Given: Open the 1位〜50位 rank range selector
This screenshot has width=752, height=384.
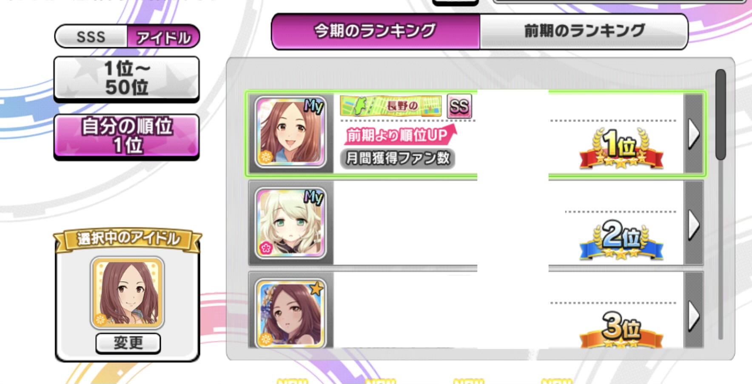Looking at the screenshot, I should pyautogui.click(x=127, y=78).
